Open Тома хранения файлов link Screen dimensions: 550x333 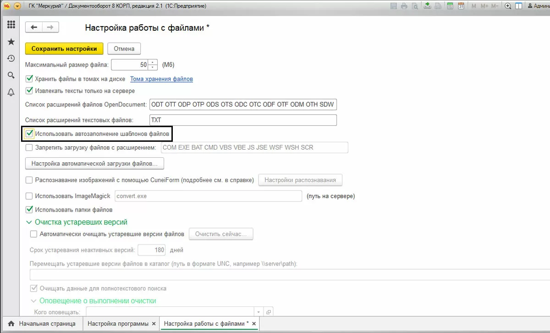pyautogui.click(x=162, y=79)
